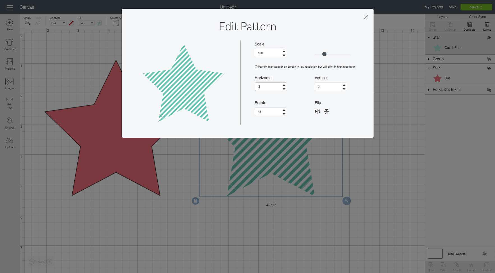Screen dimensions: 495x273
Task: Expand the Group layer
Action: coord(429,59)
